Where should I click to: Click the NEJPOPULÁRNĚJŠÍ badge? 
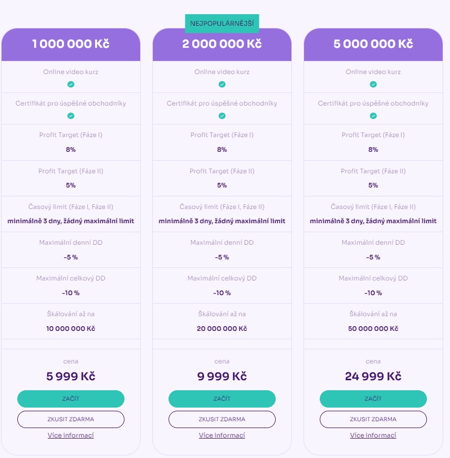point(222,23)
